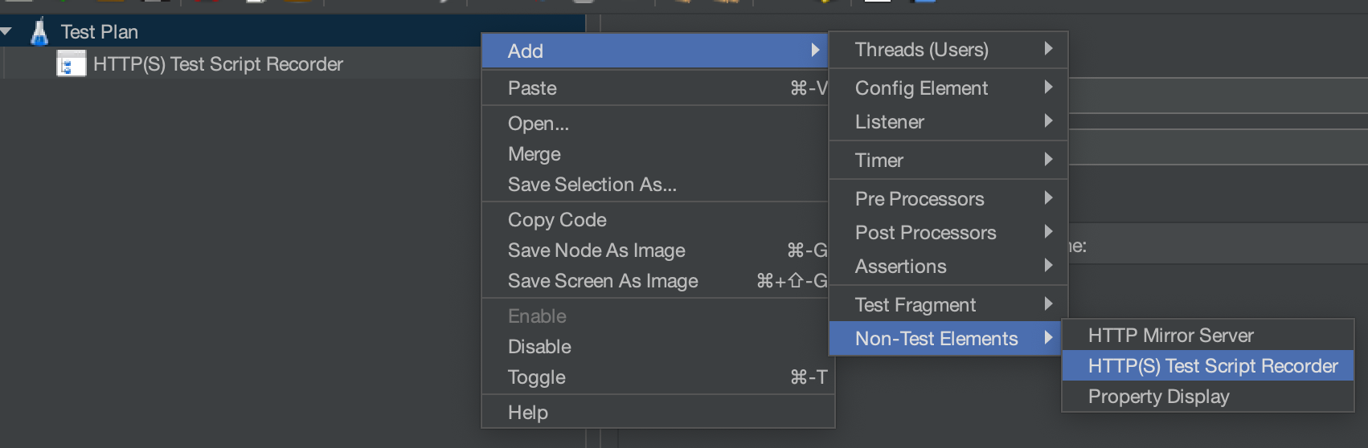The image size is (1368, 448).
Task: Select Save Node As Image
Action: (596, 250)
